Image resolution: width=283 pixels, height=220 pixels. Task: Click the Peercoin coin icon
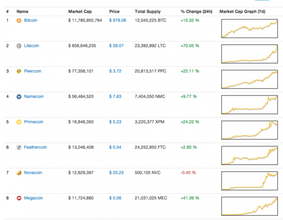coord(19,71)
